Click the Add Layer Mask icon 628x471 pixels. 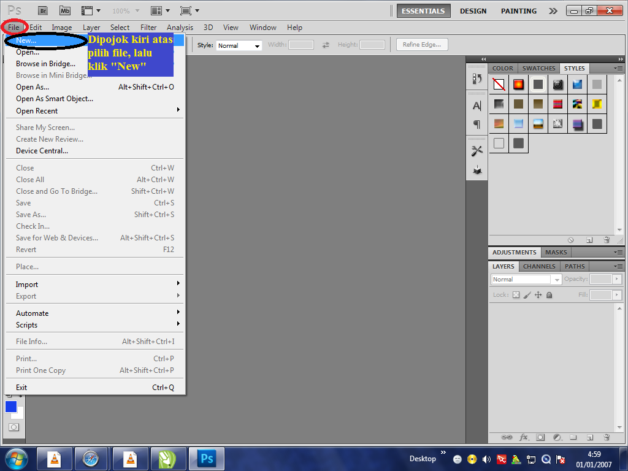tap(540, 437)
